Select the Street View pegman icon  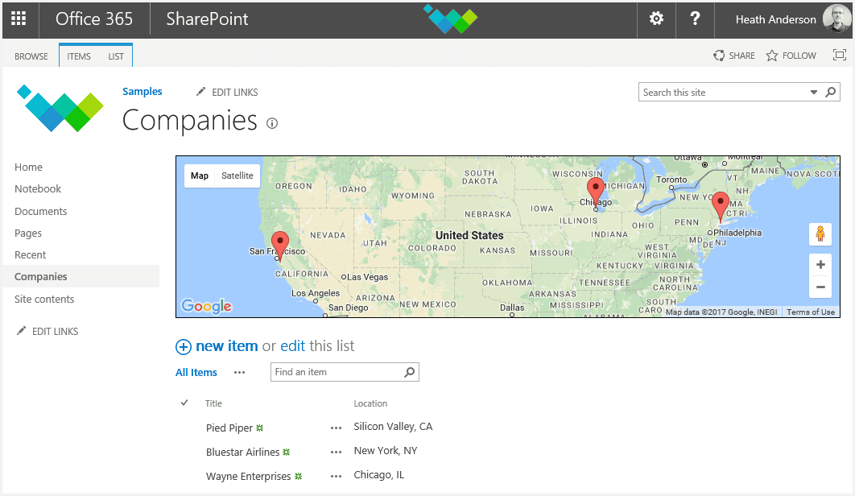click(820, 234)
